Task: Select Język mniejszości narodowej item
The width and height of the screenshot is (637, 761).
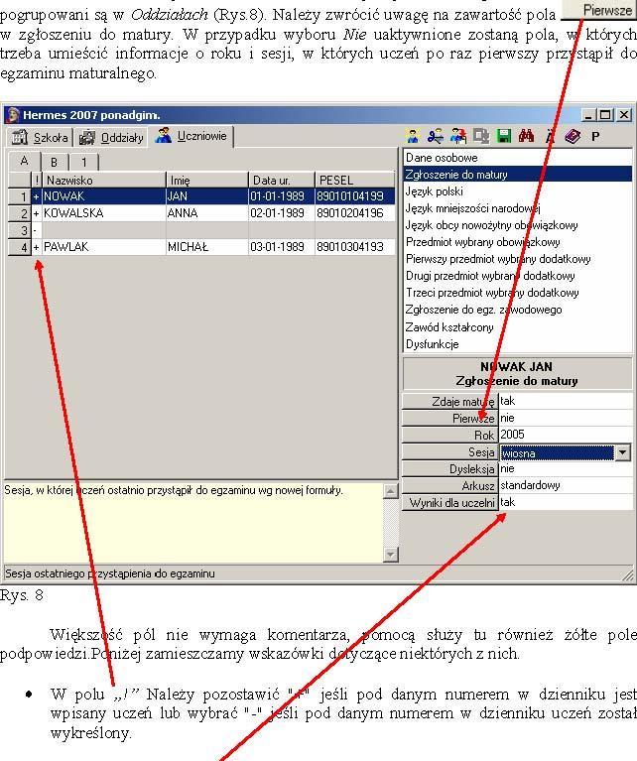Action: point(518,208)
